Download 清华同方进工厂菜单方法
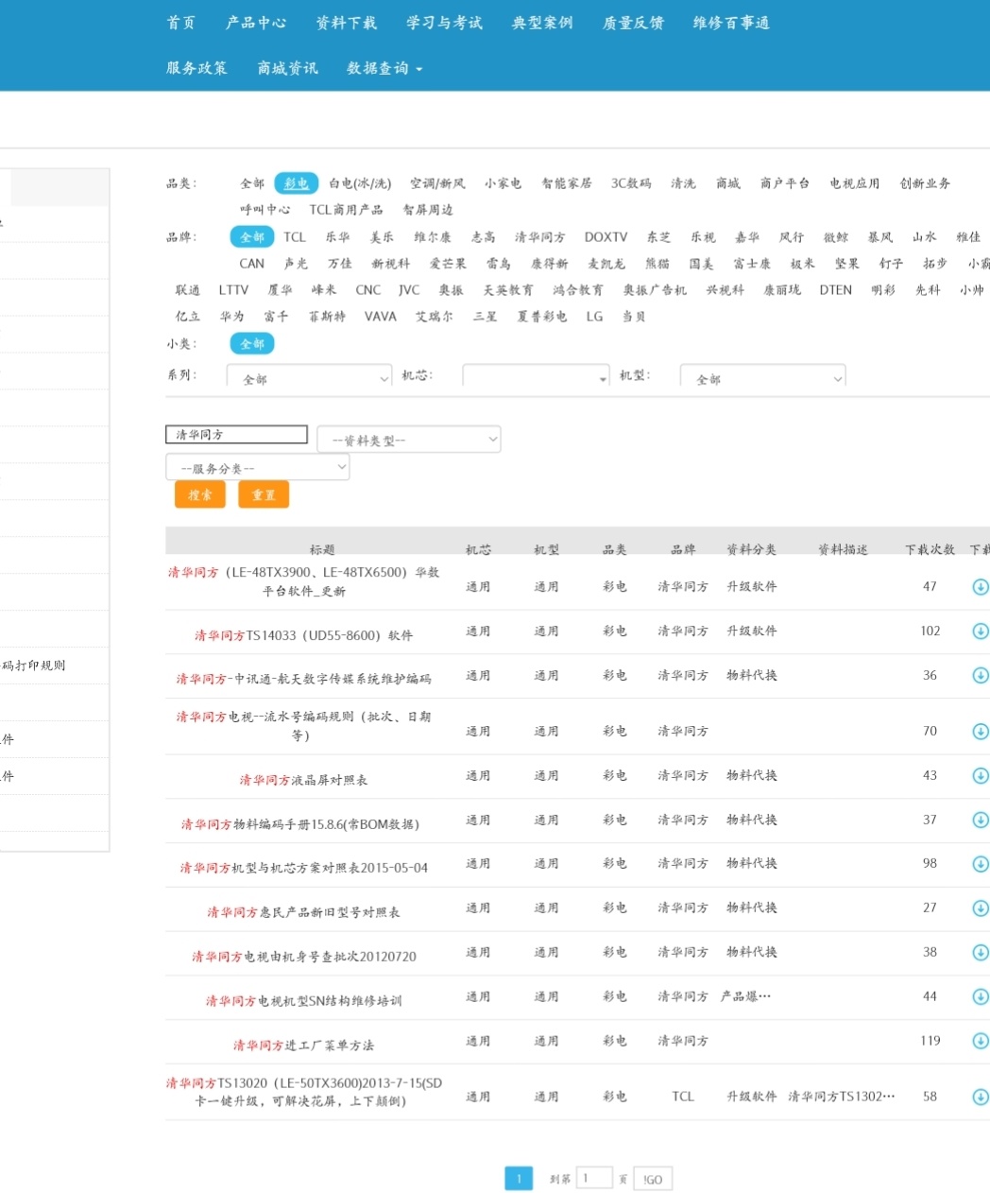990x1193 pixels. [981, 1042]
